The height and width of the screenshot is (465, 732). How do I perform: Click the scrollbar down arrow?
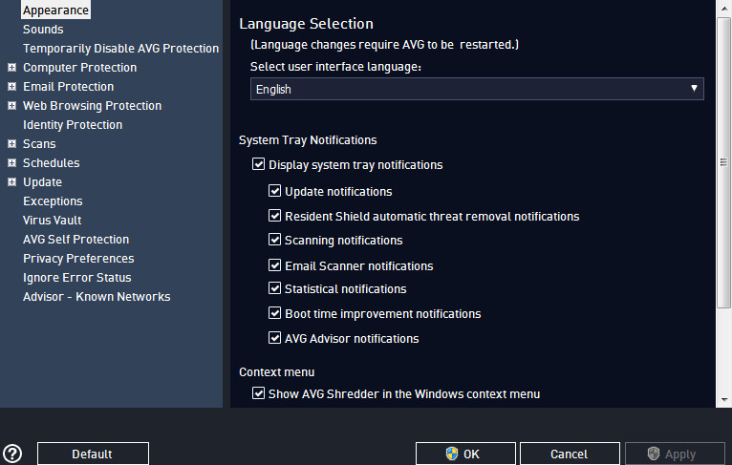723,400
